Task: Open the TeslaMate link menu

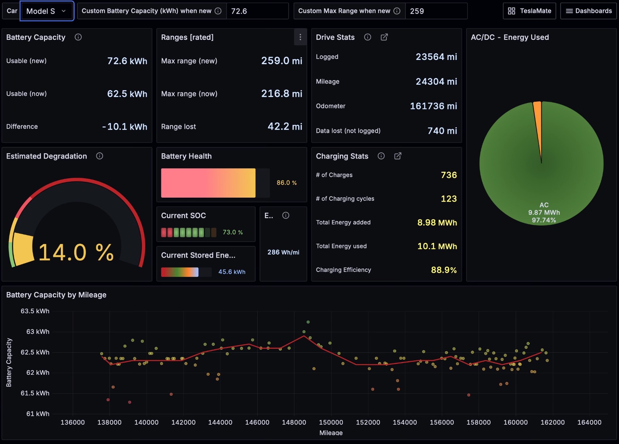Action: (529, 11)
